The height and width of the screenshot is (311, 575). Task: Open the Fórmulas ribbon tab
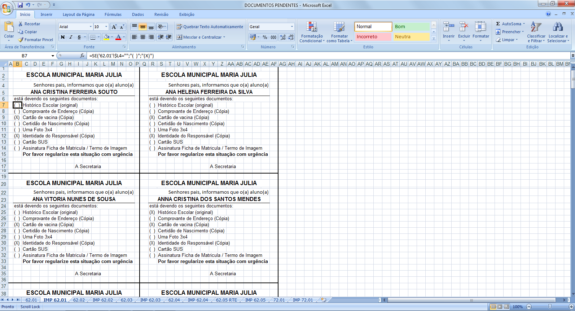pos(113,14)
